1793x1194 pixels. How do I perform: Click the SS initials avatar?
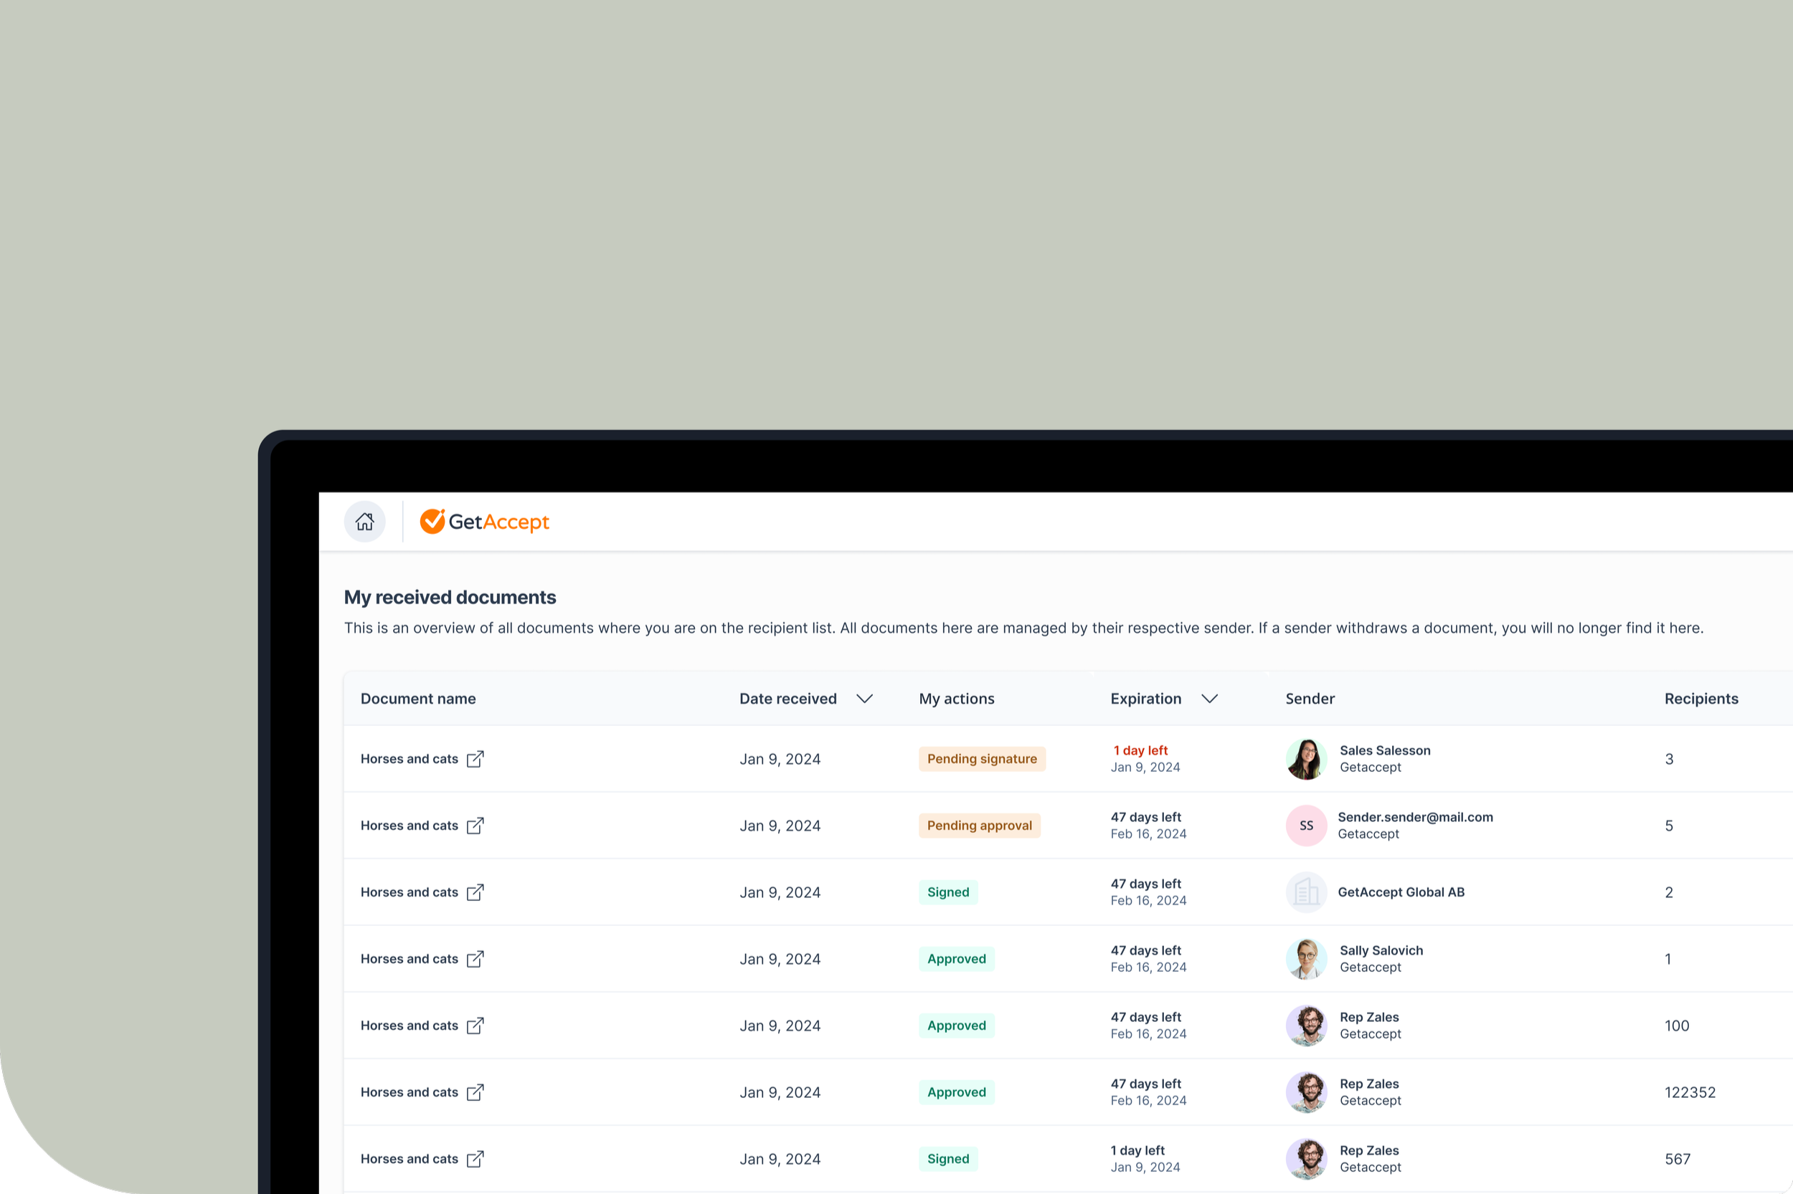(x=1306, y=826)
